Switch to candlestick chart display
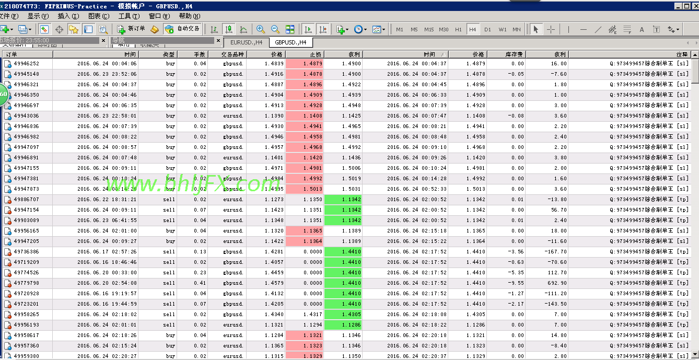 (x=229, y=29)
